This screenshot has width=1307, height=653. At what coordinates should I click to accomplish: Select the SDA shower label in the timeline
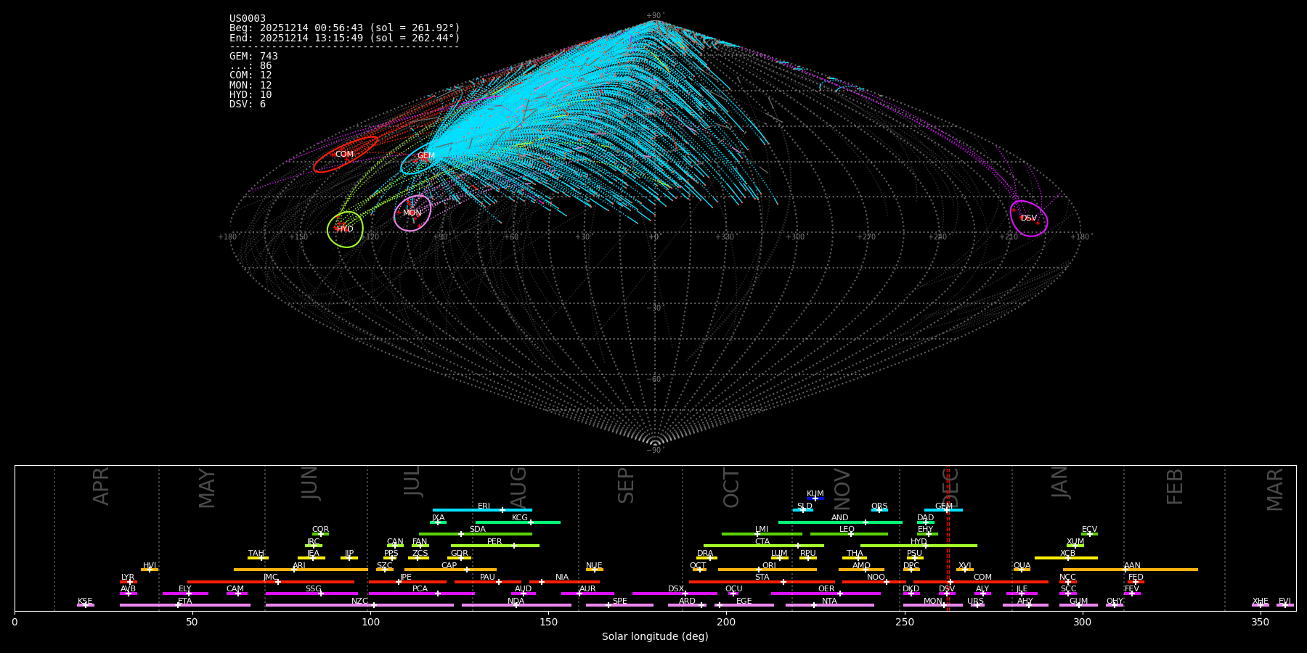coord(478,530)
